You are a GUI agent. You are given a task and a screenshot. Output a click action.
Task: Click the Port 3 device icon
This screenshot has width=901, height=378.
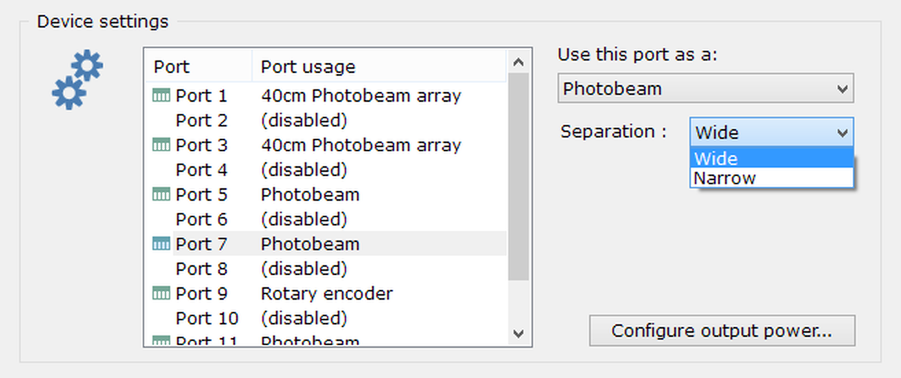pos(161,146)
